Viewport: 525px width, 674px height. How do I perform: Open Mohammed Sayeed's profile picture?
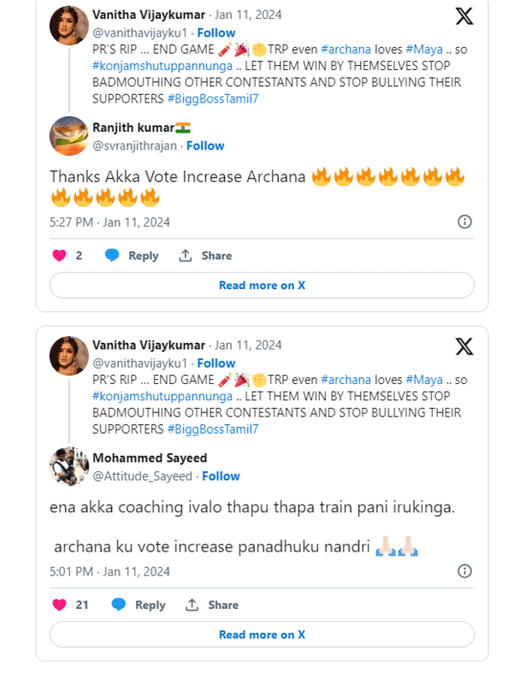click(68, 466)
